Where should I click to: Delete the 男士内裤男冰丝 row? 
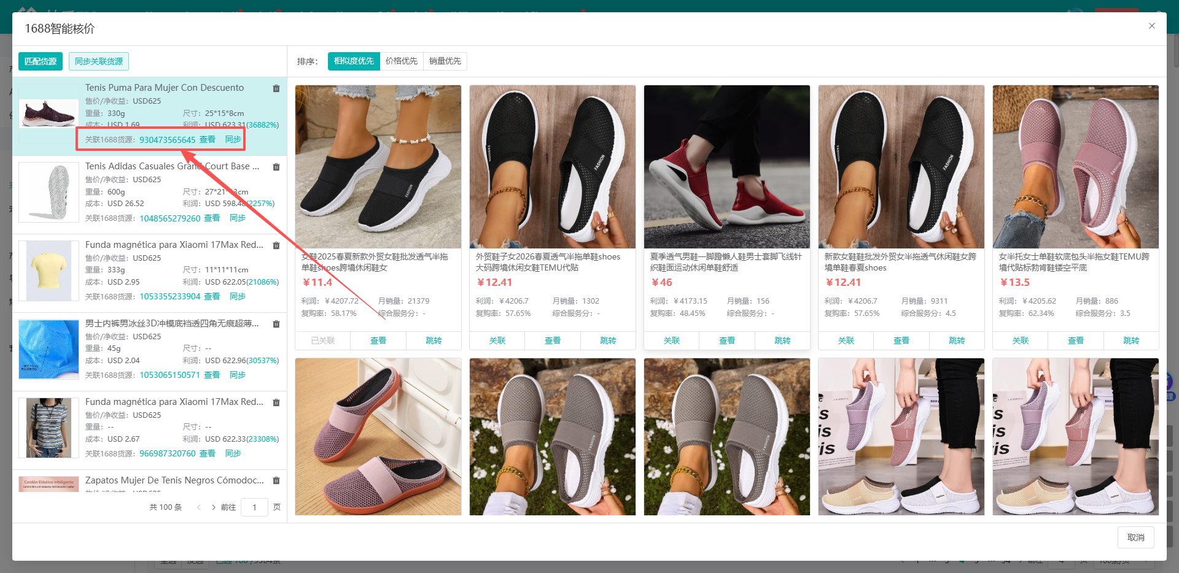coord(276,324)
